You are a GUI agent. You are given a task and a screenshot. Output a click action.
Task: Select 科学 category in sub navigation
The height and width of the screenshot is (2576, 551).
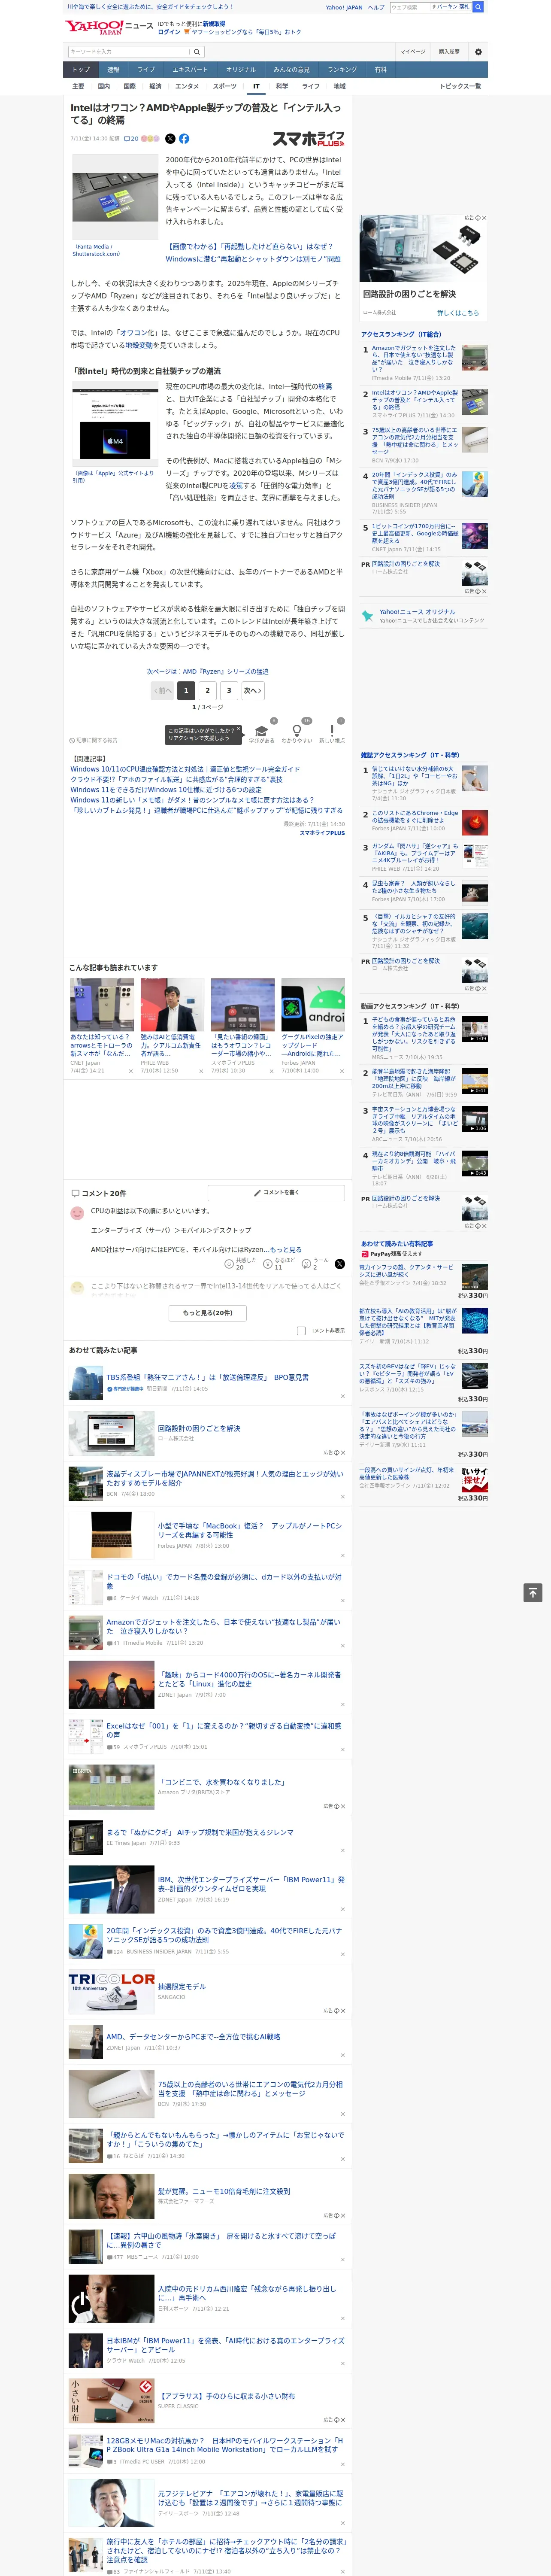pos(282,86)
